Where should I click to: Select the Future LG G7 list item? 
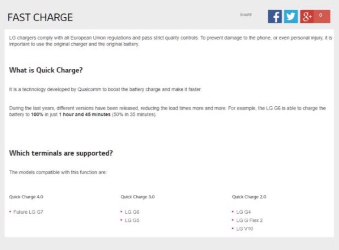(x=28, y=212)
